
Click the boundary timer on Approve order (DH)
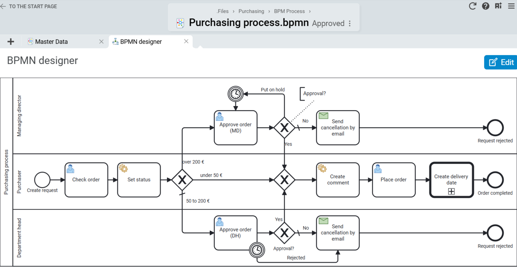[257, 250]
